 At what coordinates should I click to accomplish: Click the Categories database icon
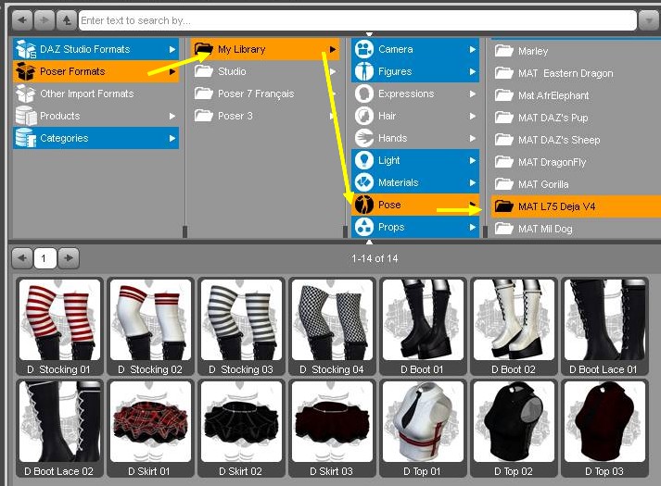[25, 138]
